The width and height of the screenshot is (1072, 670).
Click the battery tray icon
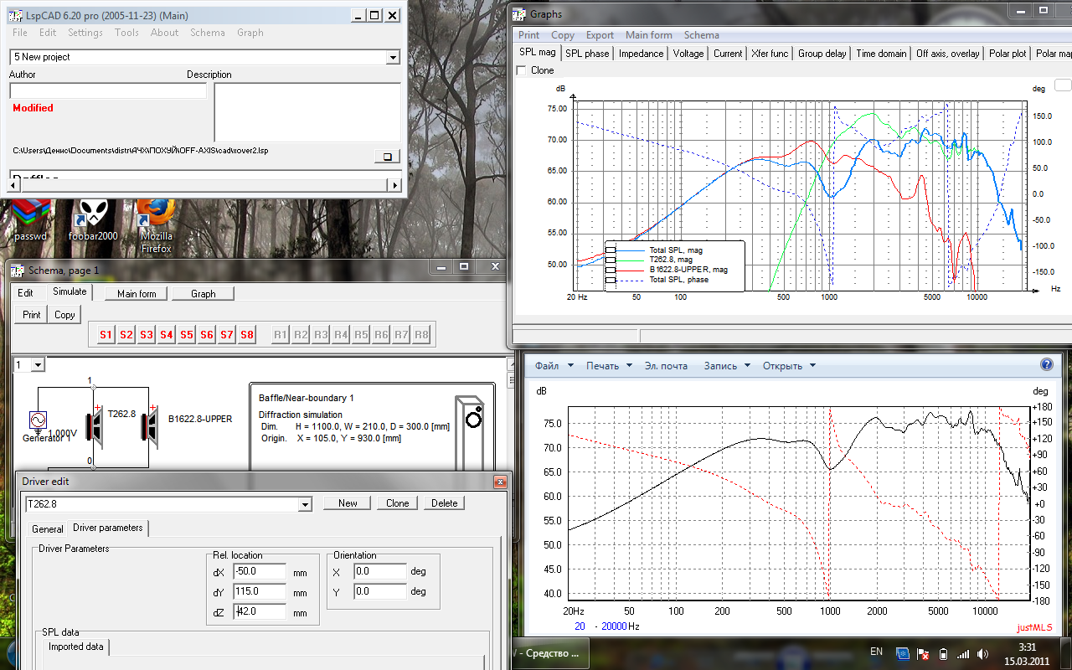(x=943, y=653)
